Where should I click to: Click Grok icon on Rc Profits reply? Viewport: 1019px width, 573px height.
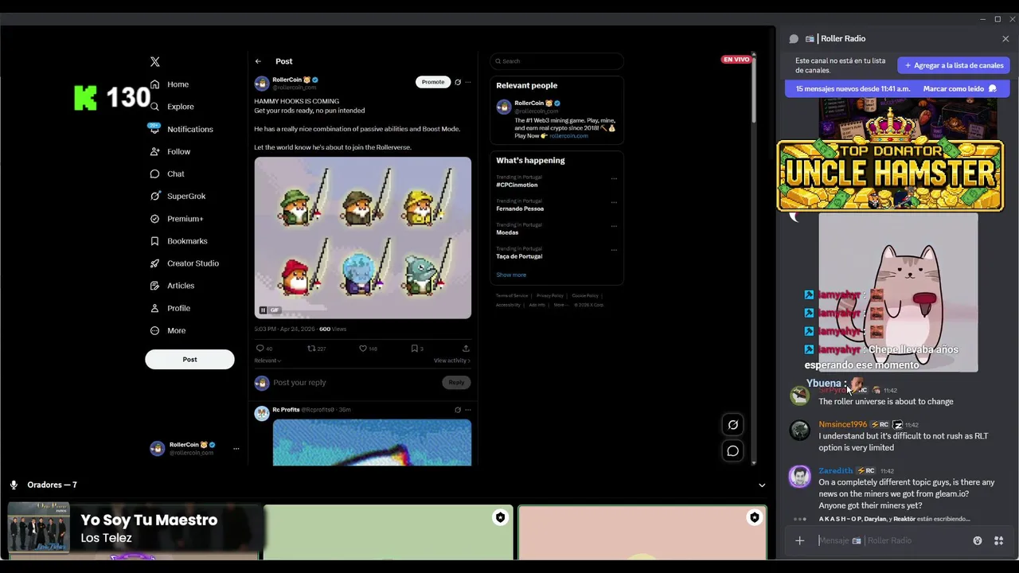[x=458, y=410]
